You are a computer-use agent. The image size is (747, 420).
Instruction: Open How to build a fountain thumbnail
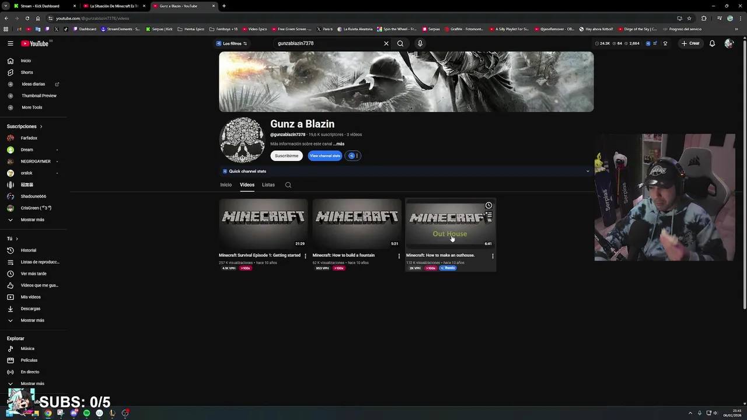coord(357,223)
